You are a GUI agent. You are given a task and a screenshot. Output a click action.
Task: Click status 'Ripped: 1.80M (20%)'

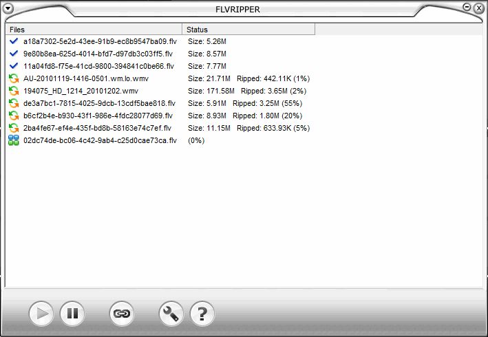268,116
